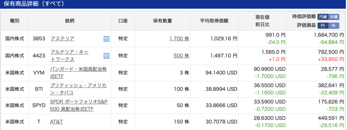Show profit/loss in %
347x130 pixels.
coord(334,26)
